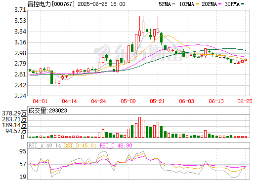Screen dimensions: 257x180
Task: Click the 04-01 date axis label
Action: tap(40, 101)
